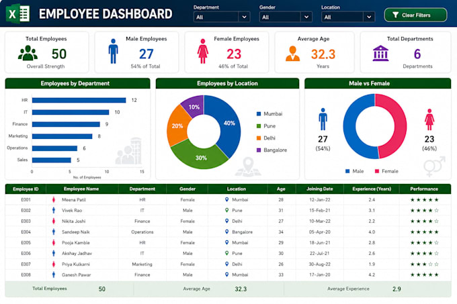This screenshot has height=304, width=457.
Task: Click the Bangalore legend color swatch
Action: click(x=259, y=150)
